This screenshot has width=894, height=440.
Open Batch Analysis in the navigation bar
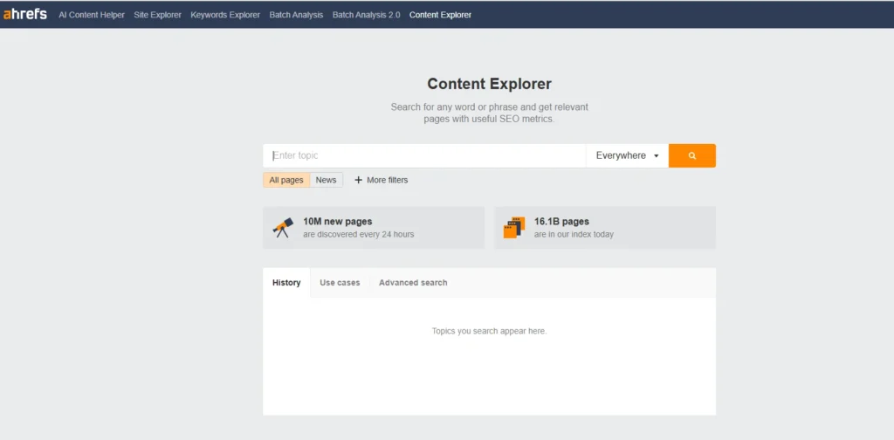(296, 15)
